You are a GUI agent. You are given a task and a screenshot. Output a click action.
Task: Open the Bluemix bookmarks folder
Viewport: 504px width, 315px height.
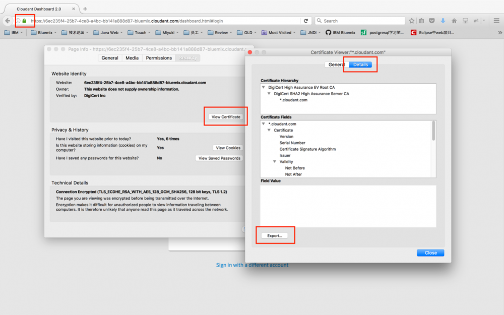point(43,32)
